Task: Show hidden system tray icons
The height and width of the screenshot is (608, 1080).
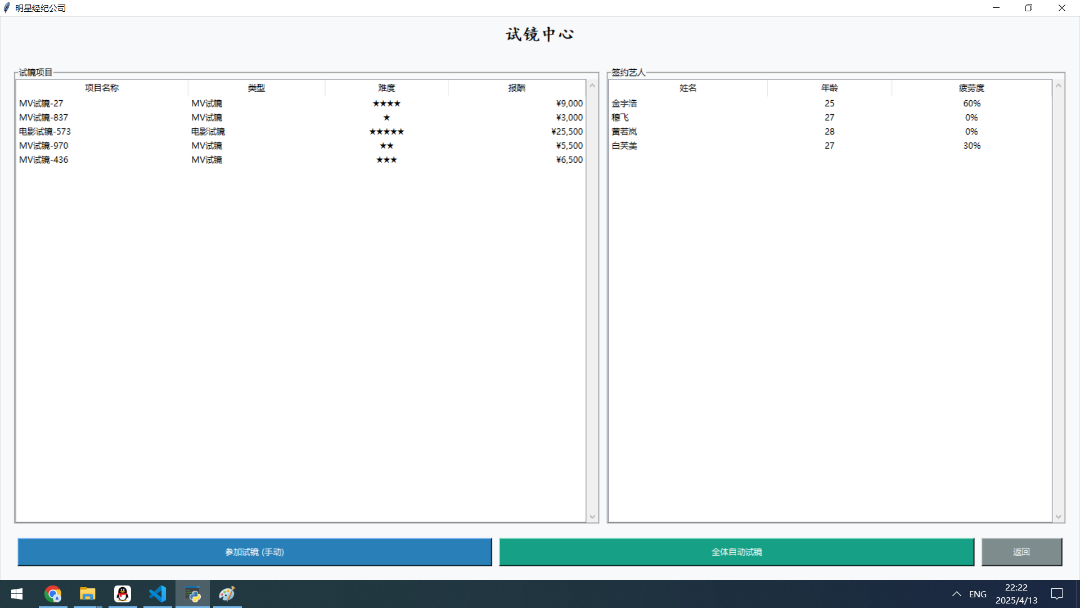Action: coord(956,594)
